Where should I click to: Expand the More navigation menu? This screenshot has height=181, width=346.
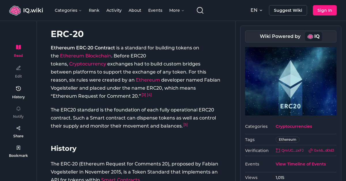tap(176, 10)
